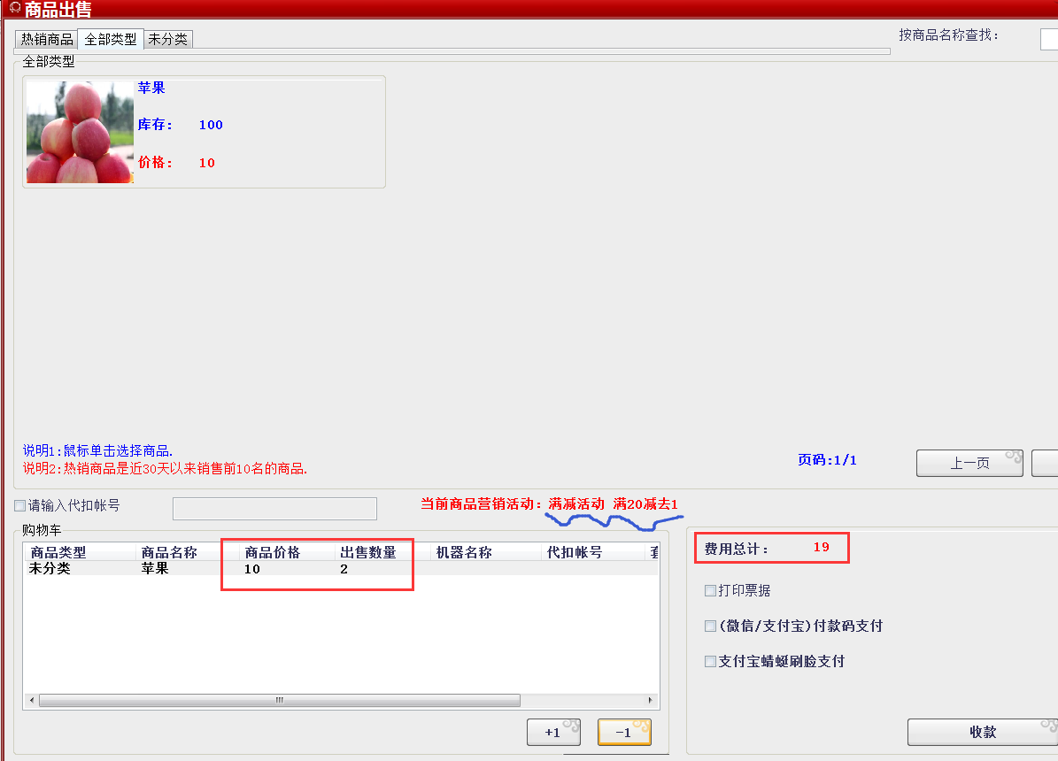This screenshot has width=1058, height=761.
Task: Click the app icon in title bar
Action: click(x=13, y=9)
